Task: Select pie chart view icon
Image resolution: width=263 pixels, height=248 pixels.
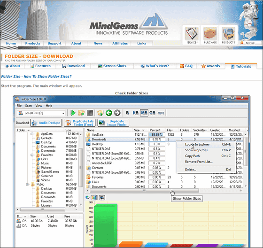Action: pos(87,197)
